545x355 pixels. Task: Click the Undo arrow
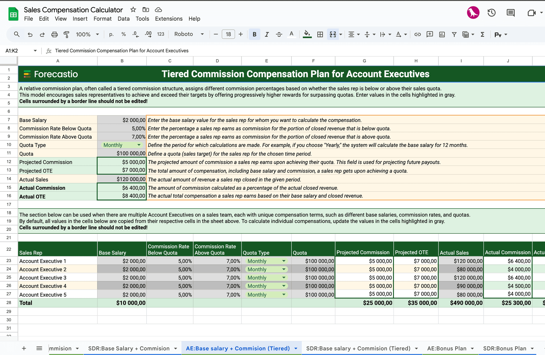30,34
